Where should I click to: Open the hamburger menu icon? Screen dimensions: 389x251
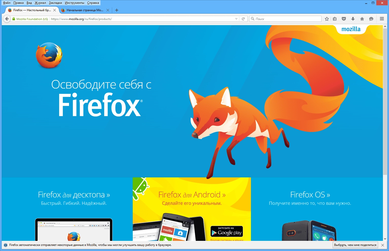point(382,19)
